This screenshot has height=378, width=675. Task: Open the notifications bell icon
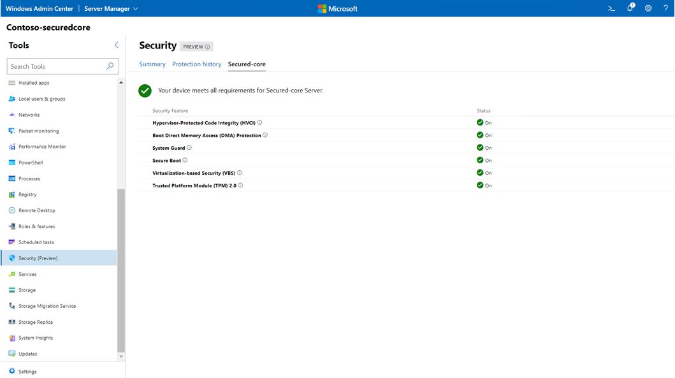click(x=629, y=8)
